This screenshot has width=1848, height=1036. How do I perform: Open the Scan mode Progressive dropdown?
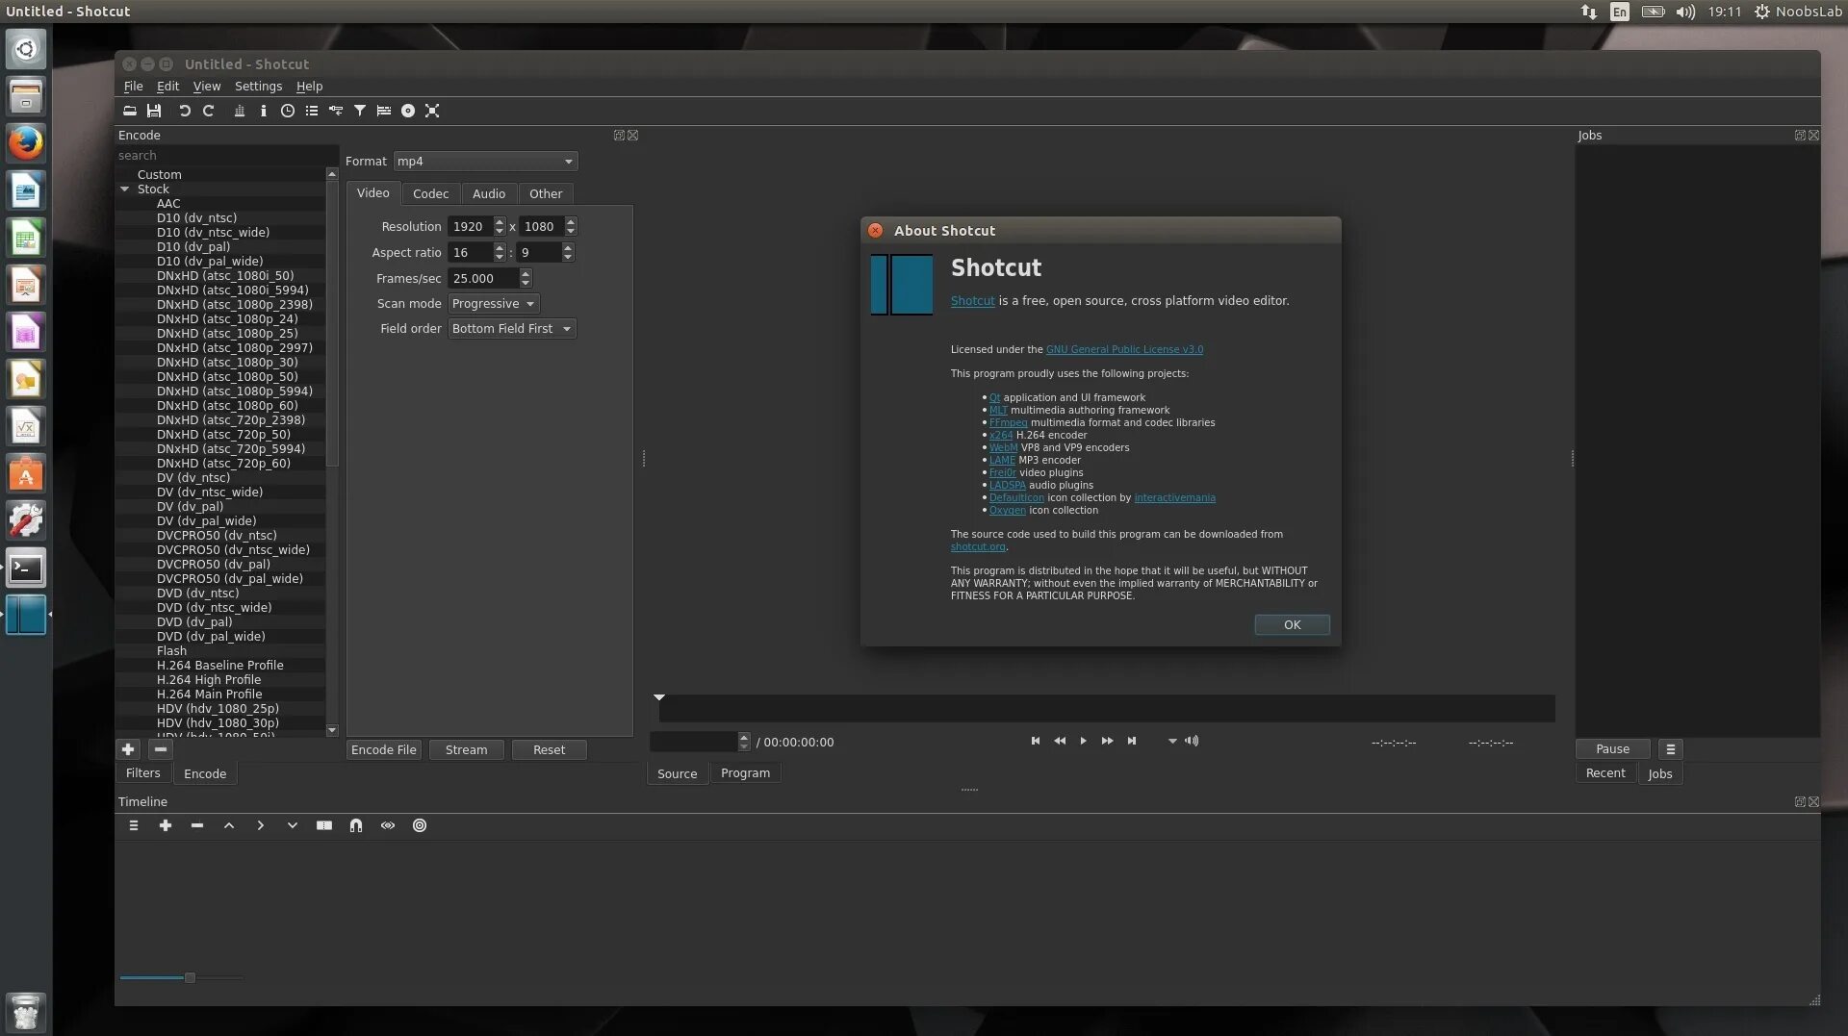[493, 303]
